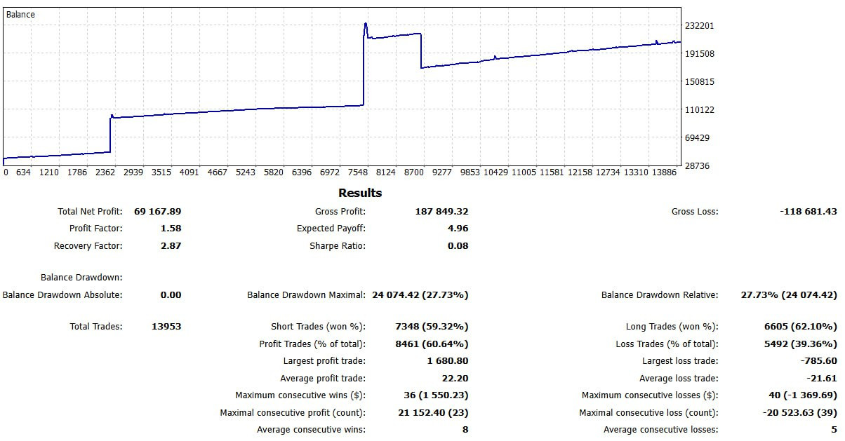Click the Balance Drawdown Maximal value
The width and height of the screenshot is (845, 441).
coord(417,295)
